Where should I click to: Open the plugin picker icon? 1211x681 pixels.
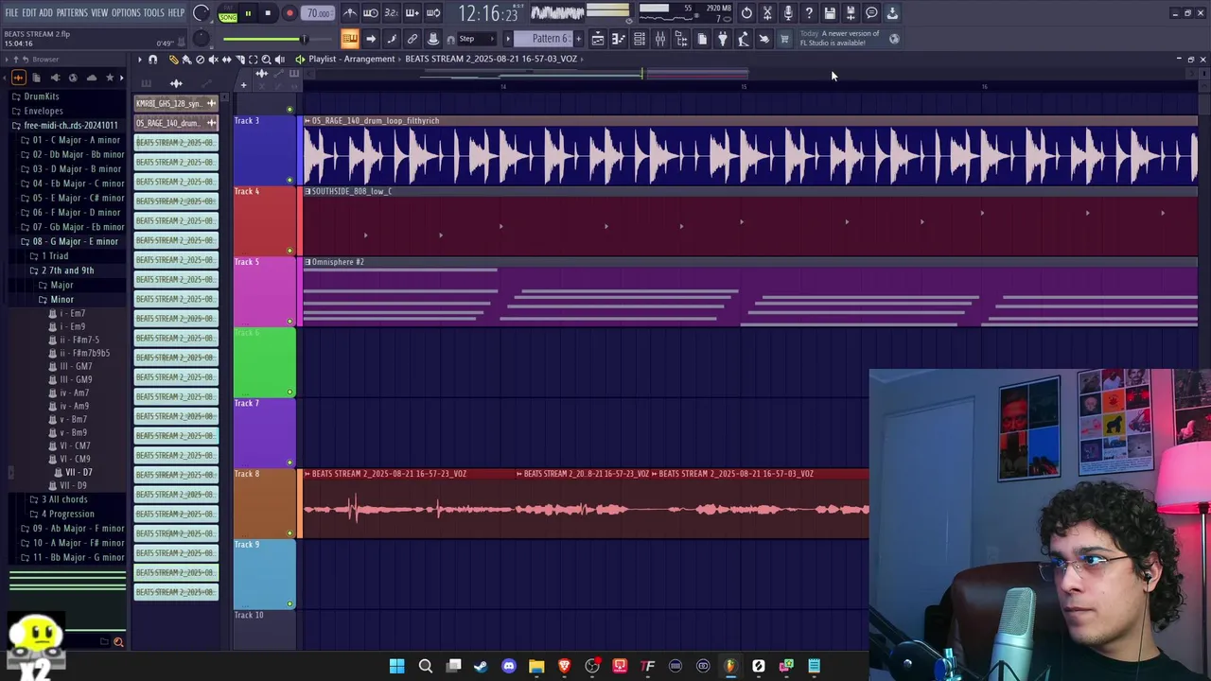(x=723, y=39)
